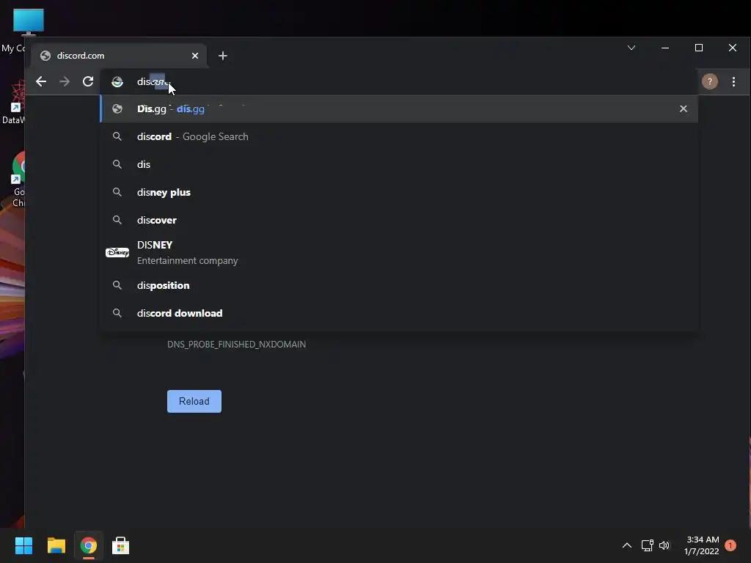Maximize the Chrome window
This screenshot has width=751, height=563.
tap(699, 48)
